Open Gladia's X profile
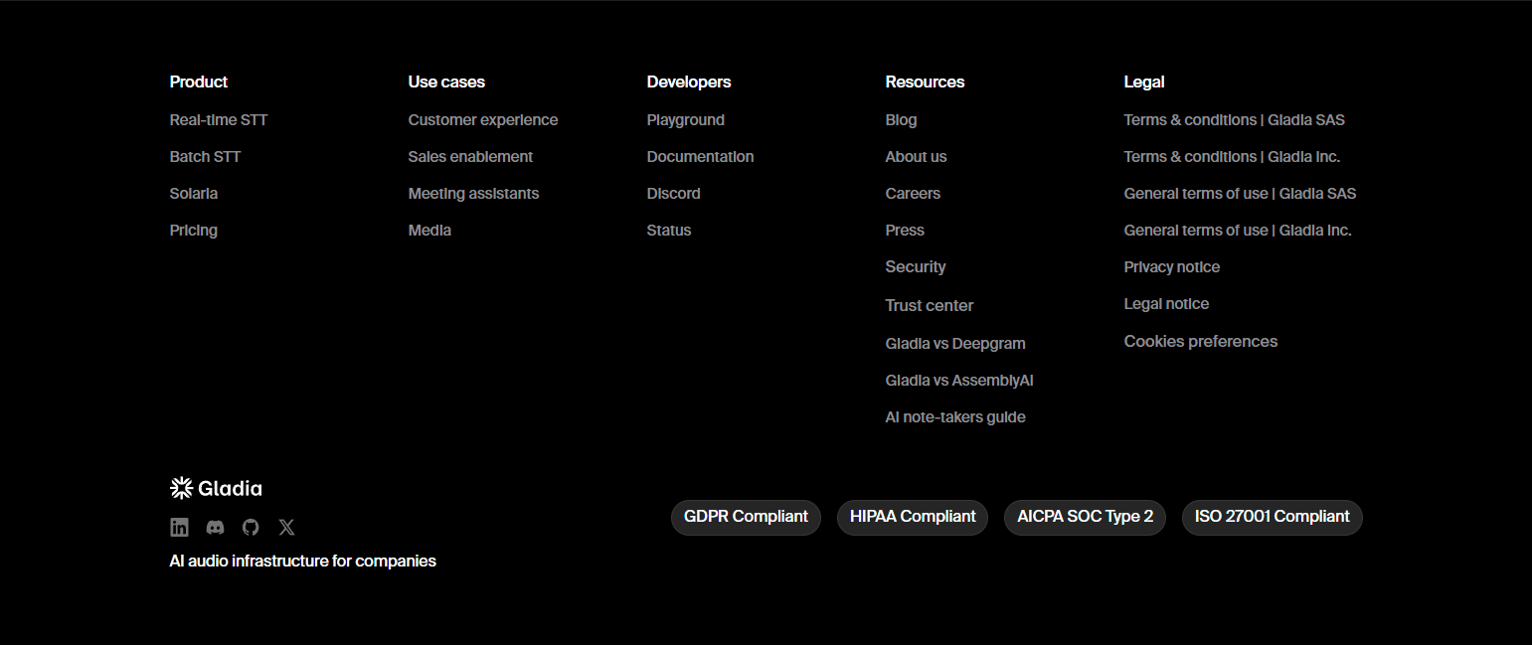 (286, 527)
